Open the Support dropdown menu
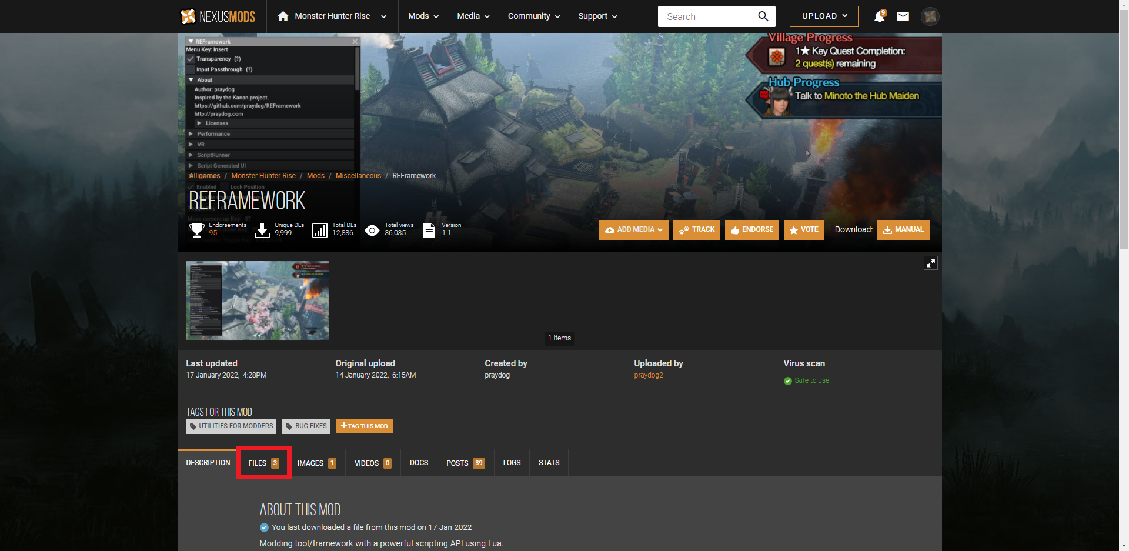This screenshot has width=1129, height=551. [597, 16]
